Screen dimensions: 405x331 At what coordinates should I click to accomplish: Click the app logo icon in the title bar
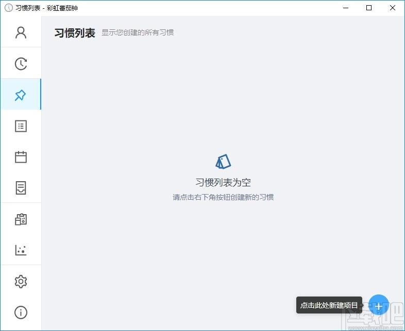tap(9, 8)
